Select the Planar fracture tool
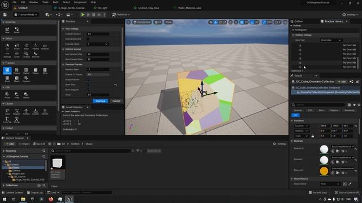362x203 pixels. click(35, 70)
